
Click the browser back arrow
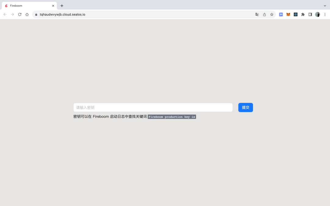coord(5,15)
